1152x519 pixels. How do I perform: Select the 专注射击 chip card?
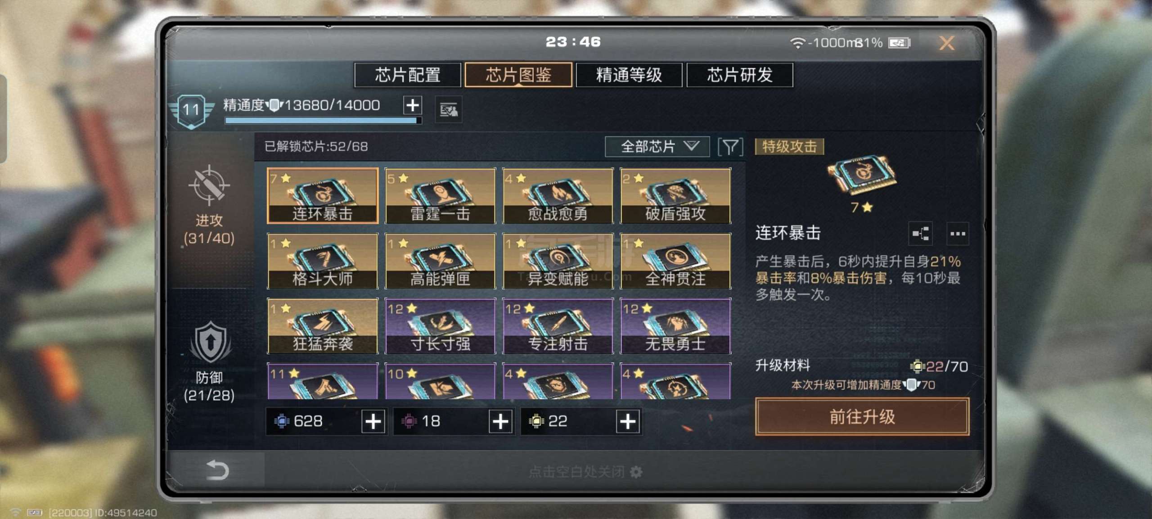[558, 326]
